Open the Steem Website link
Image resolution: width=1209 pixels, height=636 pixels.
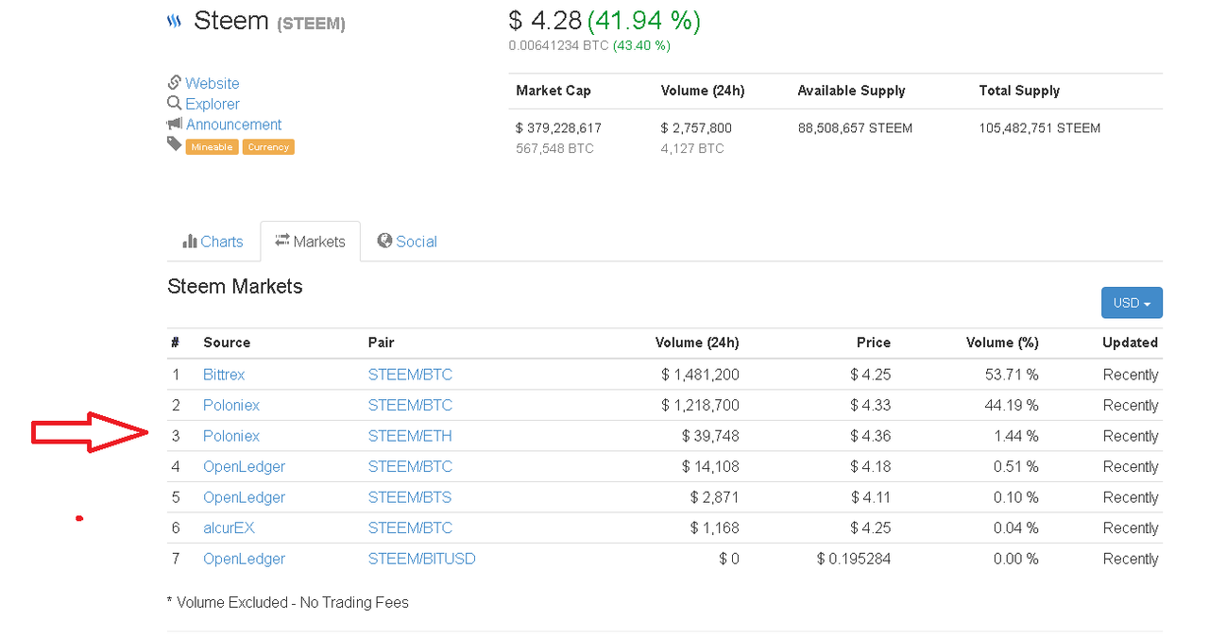213,83
